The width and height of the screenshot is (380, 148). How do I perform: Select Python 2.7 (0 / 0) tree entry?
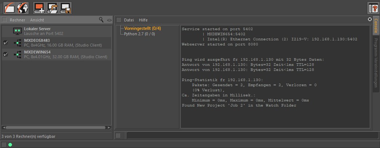coord(139,34)
